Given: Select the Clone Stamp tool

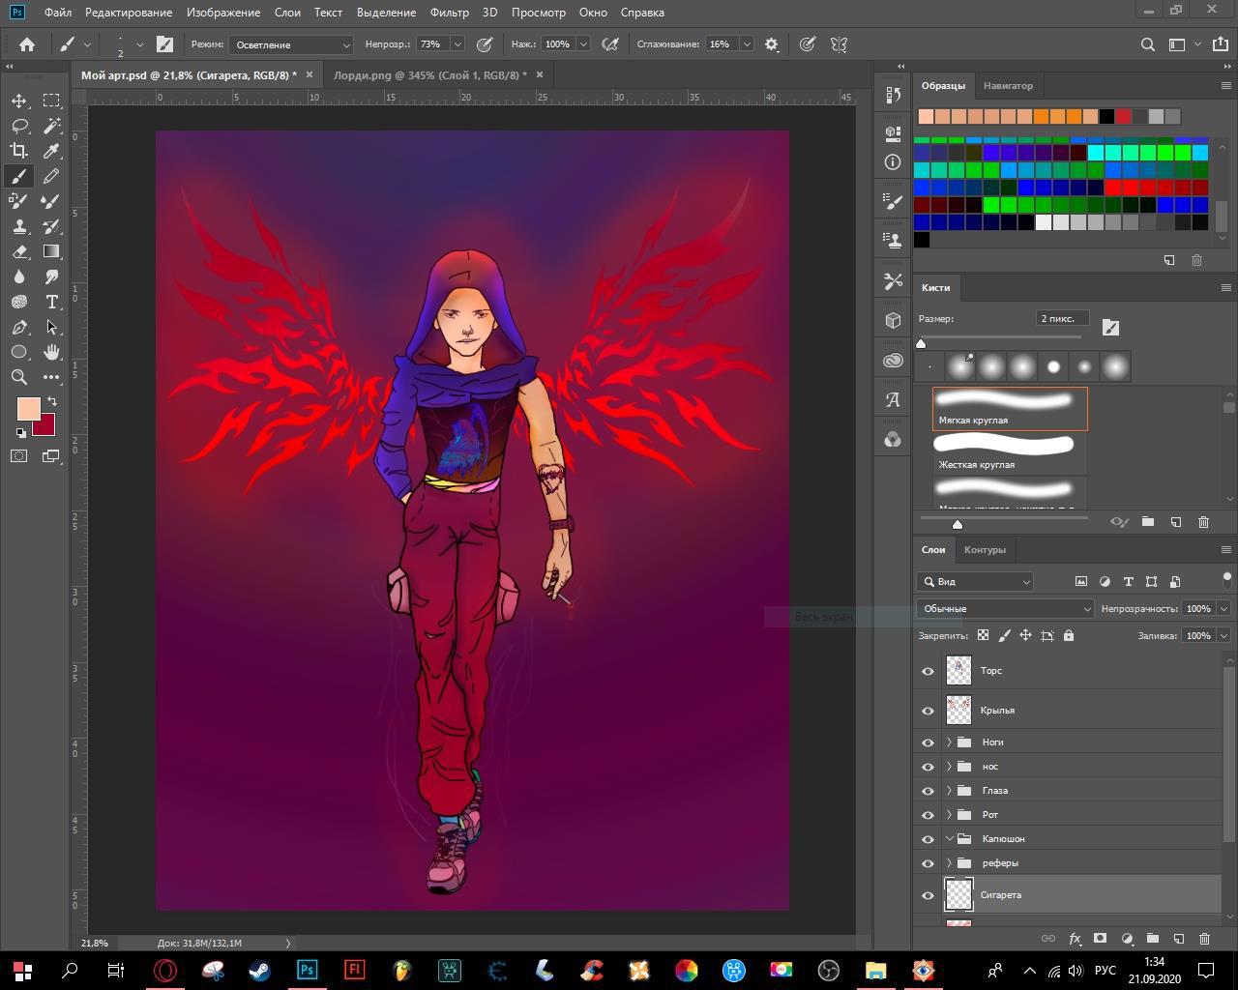Looking at the screenshot, I should point(19,226).
